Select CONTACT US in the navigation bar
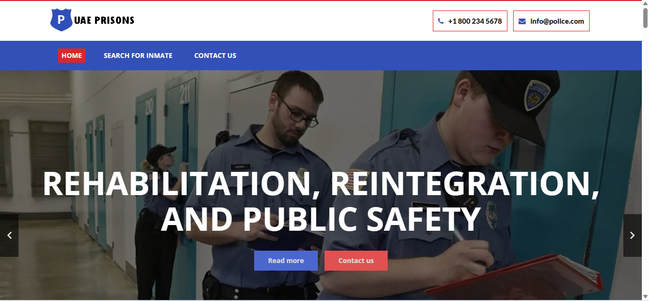The width and height of the screenshot is (649, 301). pyautogui.click(x=215, y=56)
